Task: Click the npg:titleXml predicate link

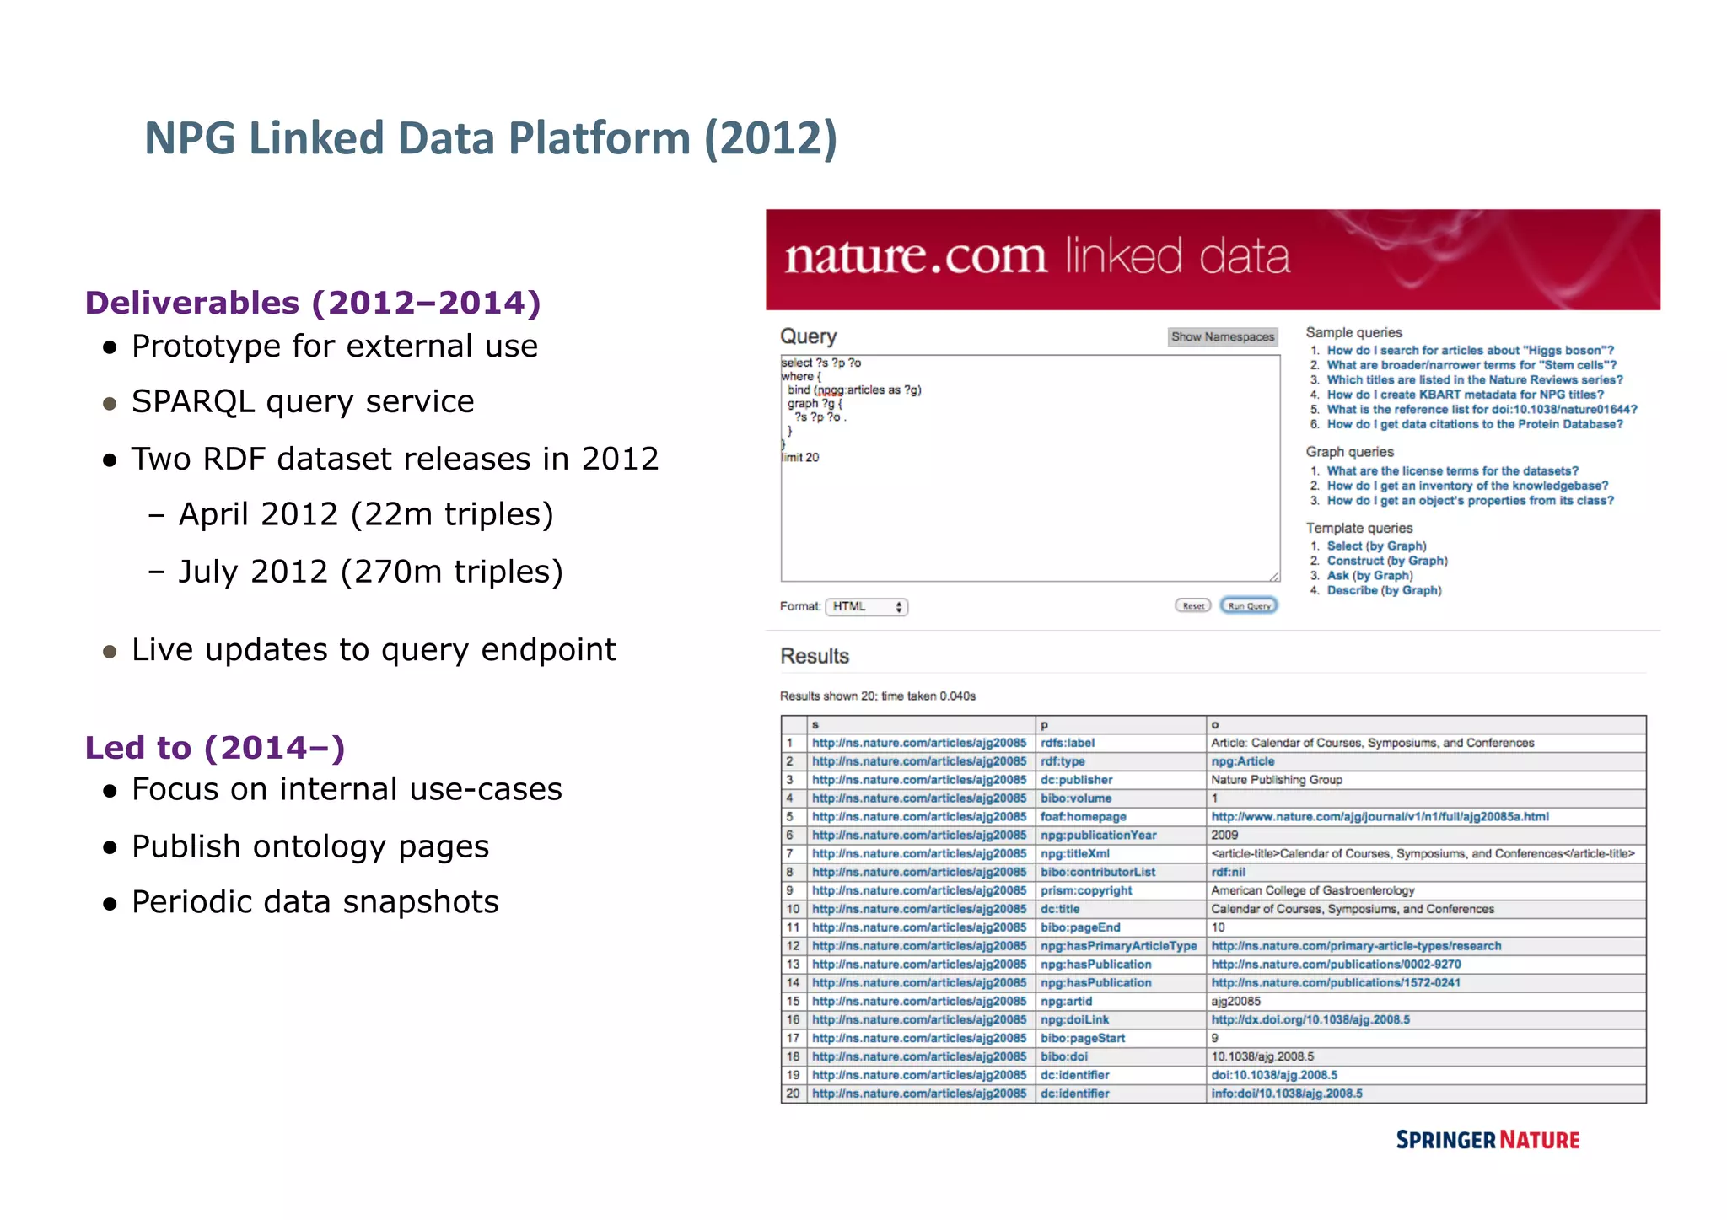Action: point(1074,854)
